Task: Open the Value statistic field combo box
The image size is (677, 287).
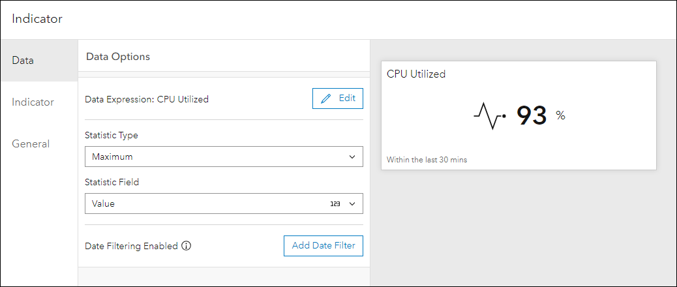Action: click(x=209, y=204)
